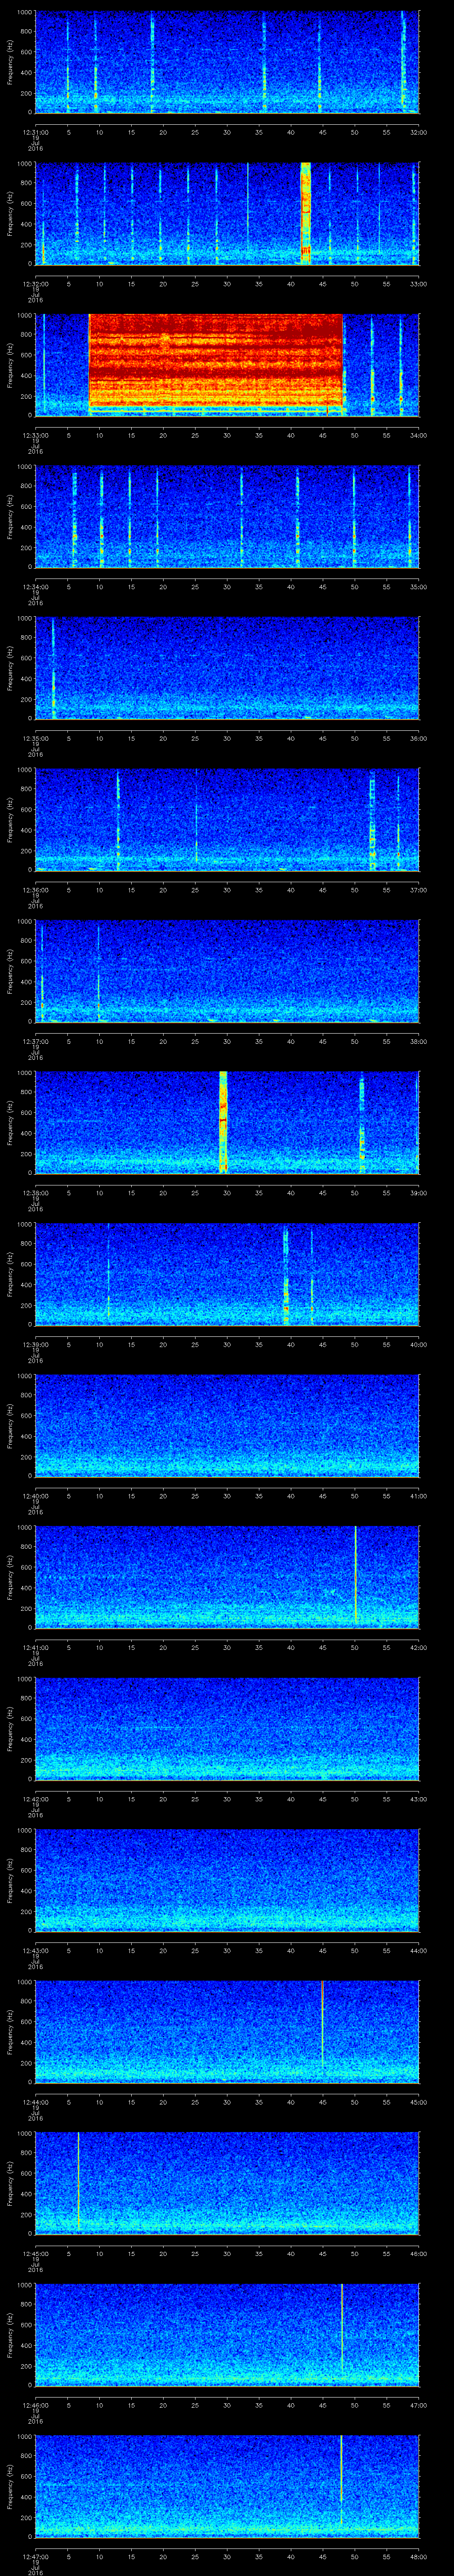Open the quiet spectrogram starting at 12:42:00
The width and height of the screenshot is (454, 2576).
coord(227,1728)
